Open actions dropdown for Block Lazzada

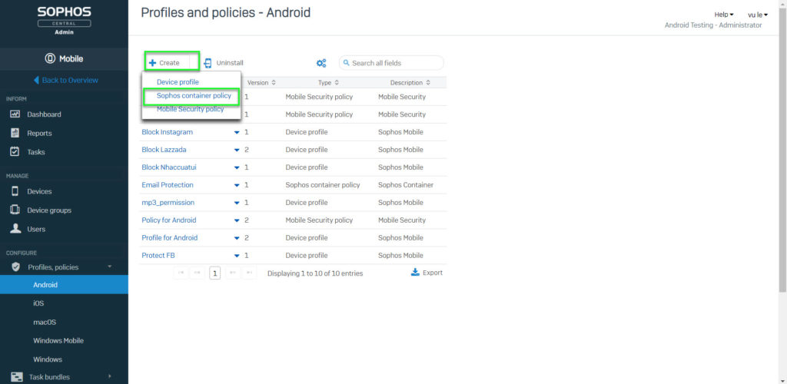237,150
